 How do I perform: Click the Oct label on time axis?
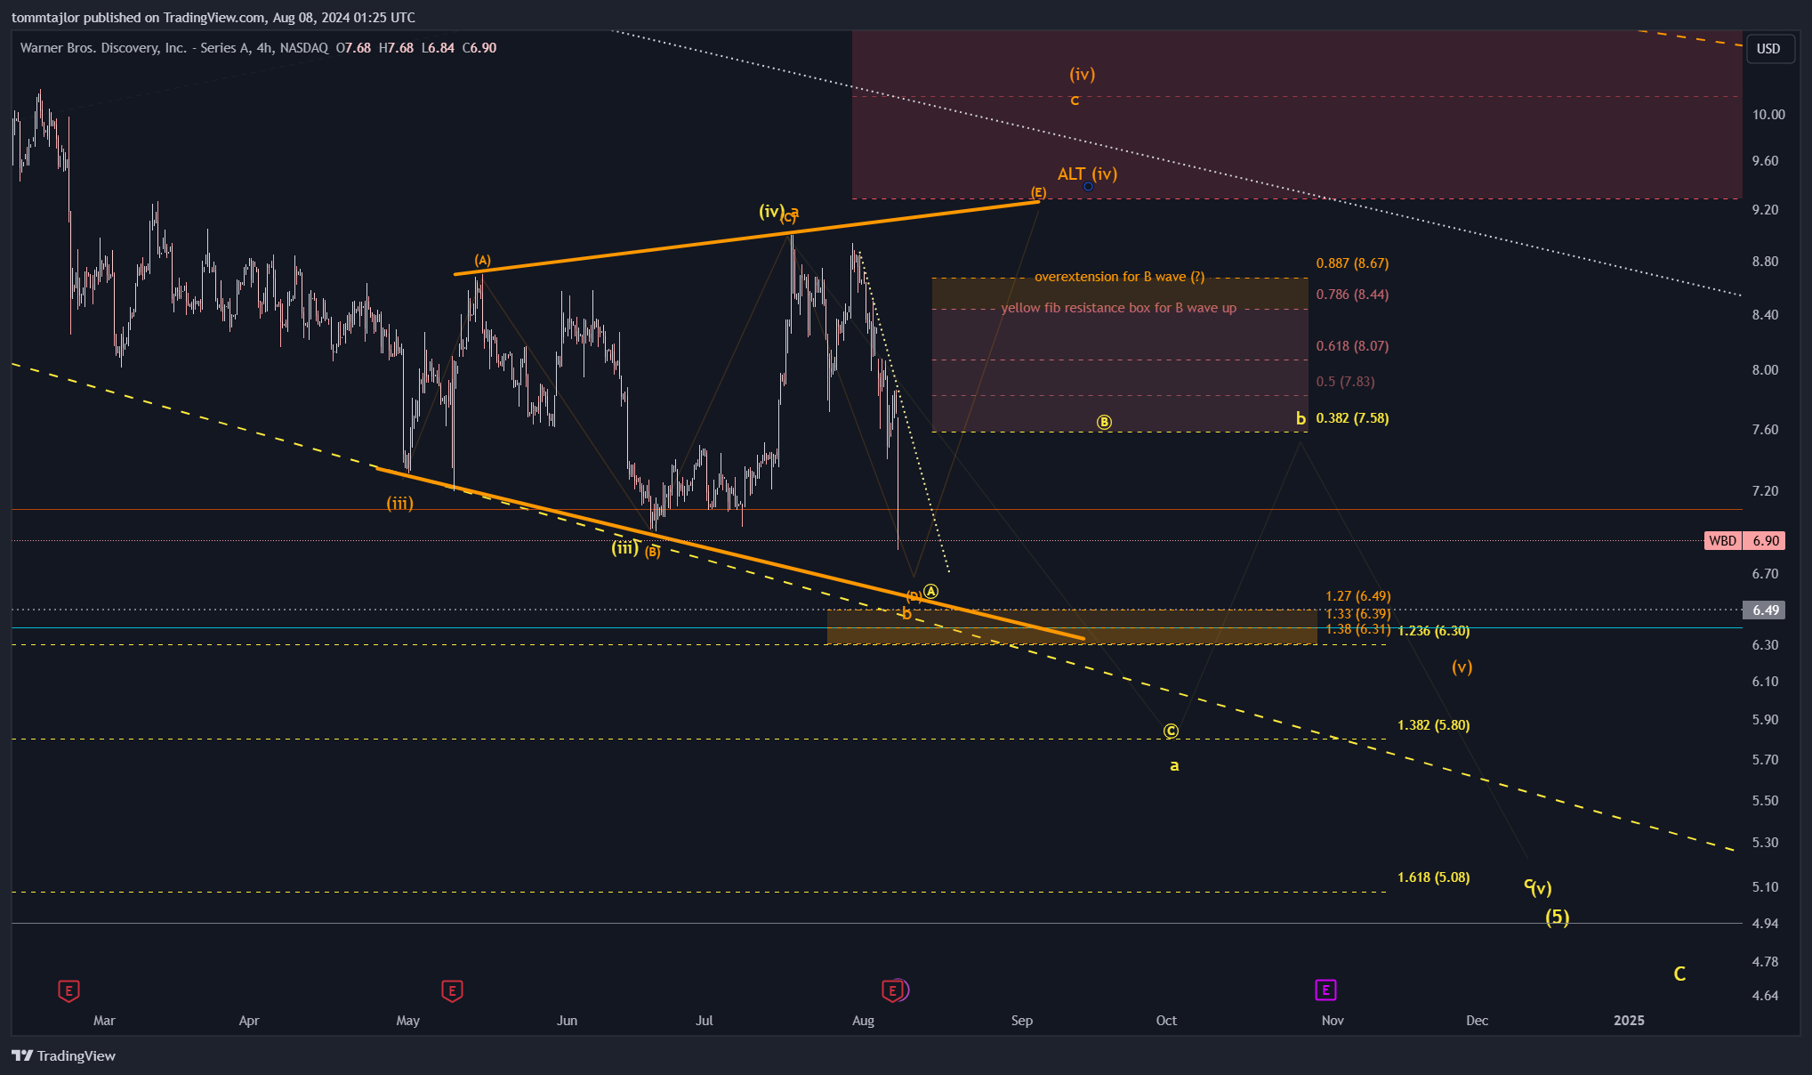1166,1021
